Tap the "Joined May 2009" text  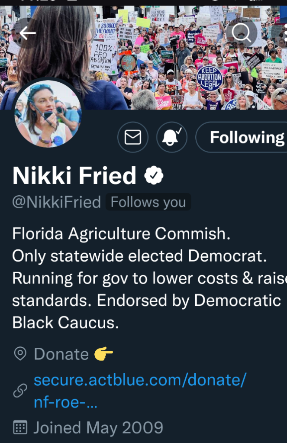pyautogui.click(x=98, y=427)
